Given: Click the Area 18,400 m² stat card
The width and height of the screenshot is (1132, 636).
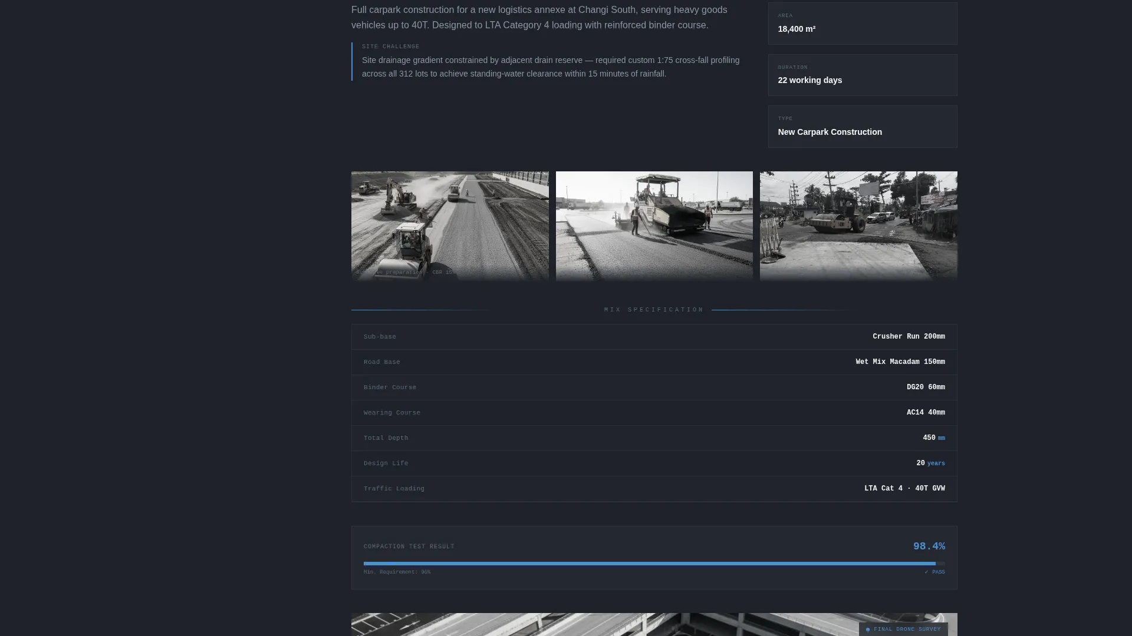Looking at the screenshot, I should 863,24.
